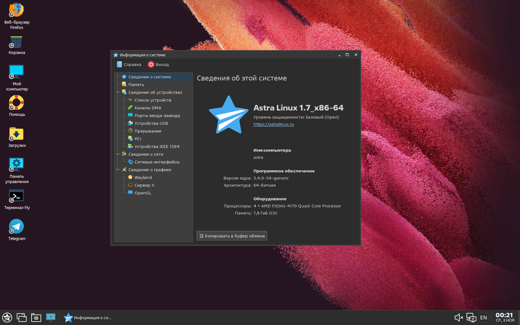Select the PCI tree item
Image resolution: width=520 pixels, height=325 pixels.
tap(138, 139)
